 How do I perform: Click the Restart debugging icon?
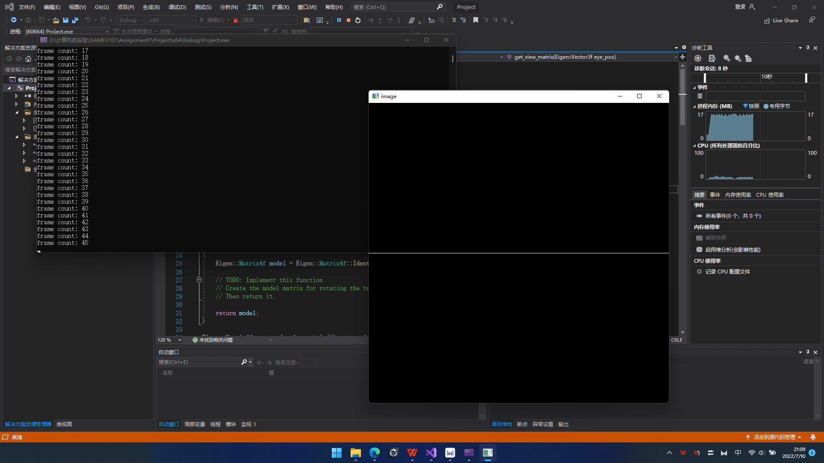(358, 20)
